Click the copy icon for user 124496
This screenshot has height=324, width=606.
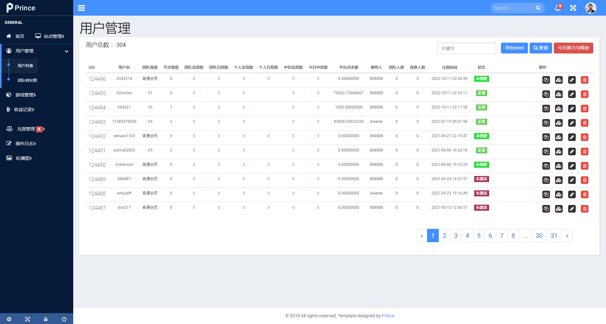tap(546, 80)
